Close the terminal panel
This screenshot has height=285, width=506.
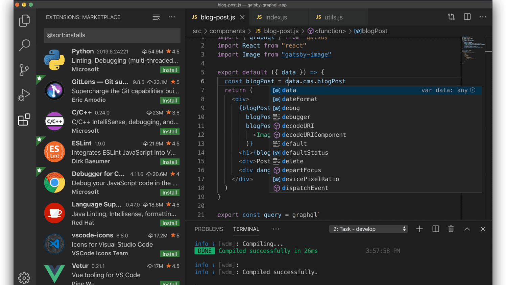coord(483,229)
